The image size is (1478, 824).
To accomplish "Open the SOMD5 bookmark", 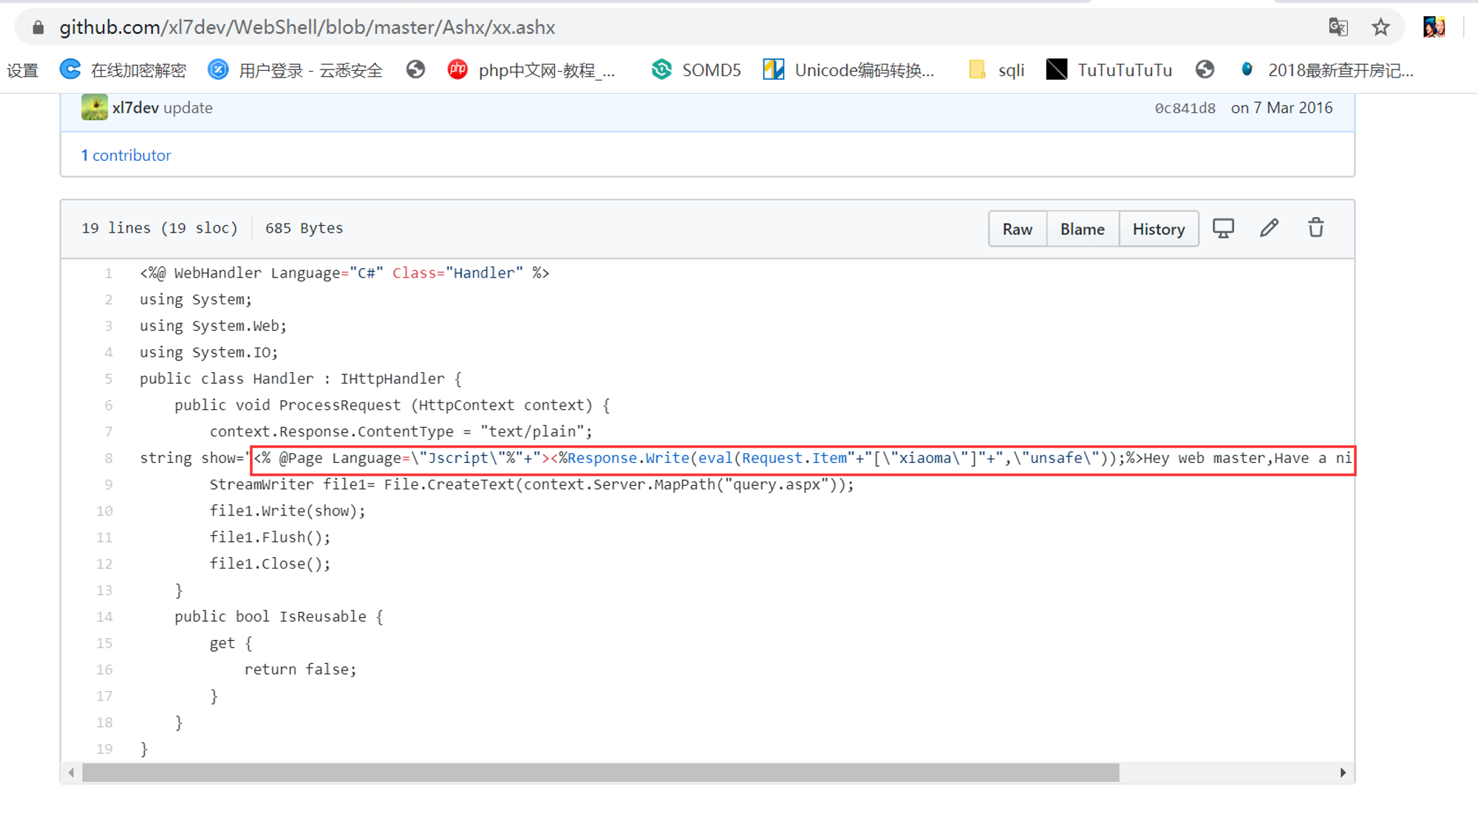I will click(x=696, y=70).
